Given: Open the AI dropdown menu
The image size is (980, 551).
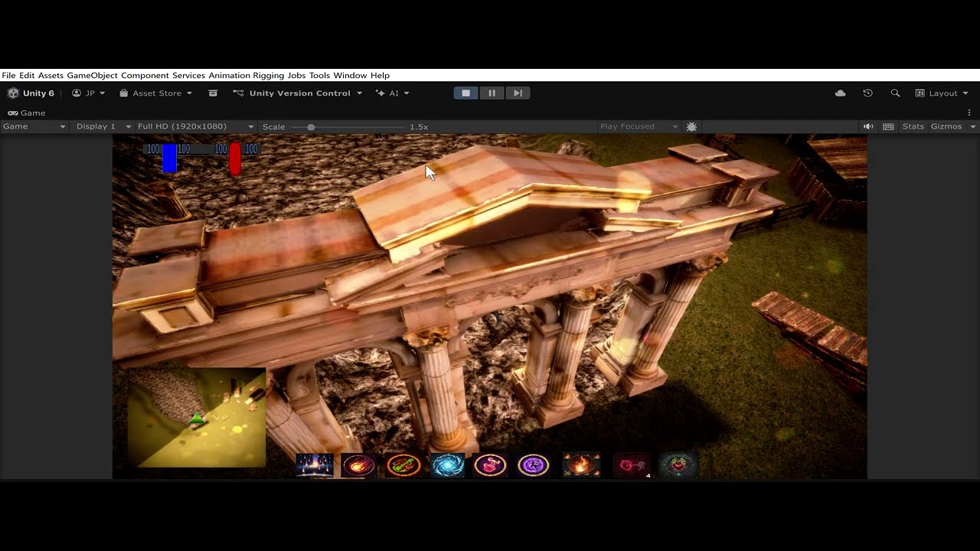Looking at the screenshot, I should click(392, 93).
